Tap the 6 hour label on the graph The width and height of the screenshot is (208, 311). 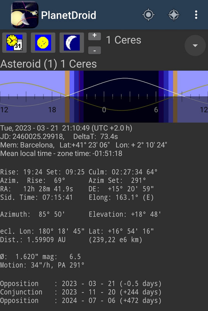click(156, 110)
